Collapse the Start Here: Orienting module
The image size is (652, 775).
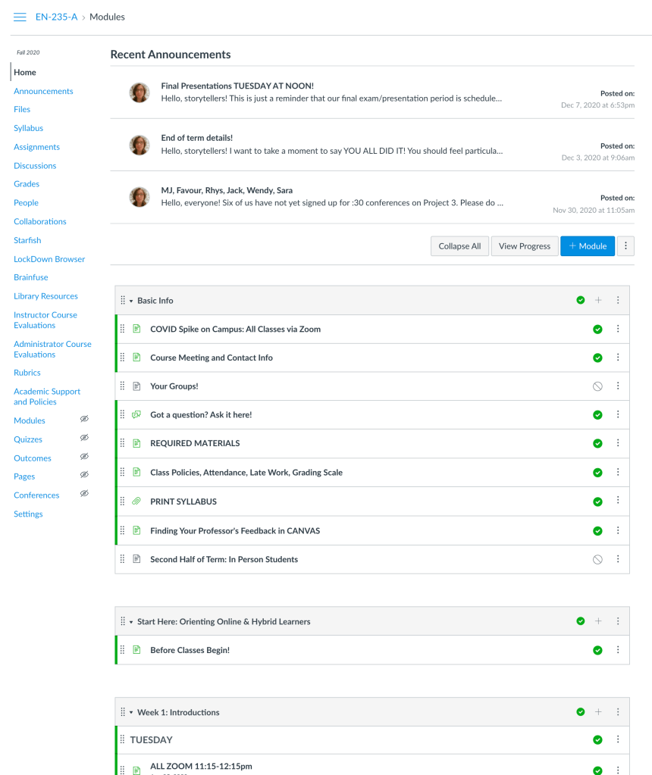point(131,622)
